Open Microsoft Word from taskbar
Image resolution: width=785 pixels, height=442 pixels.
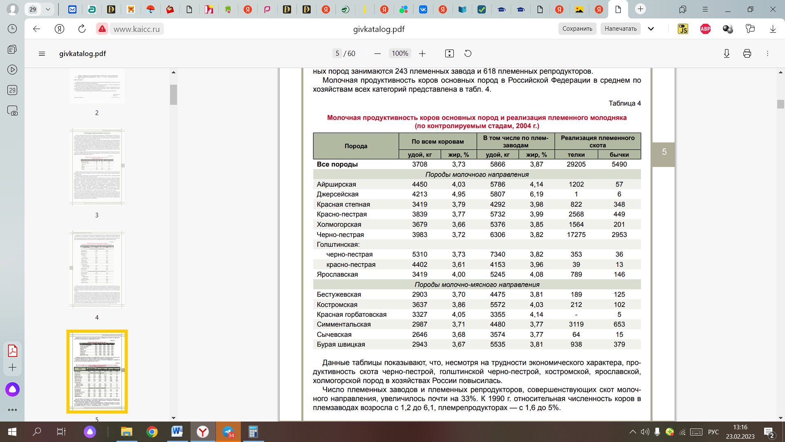(177, 432)
